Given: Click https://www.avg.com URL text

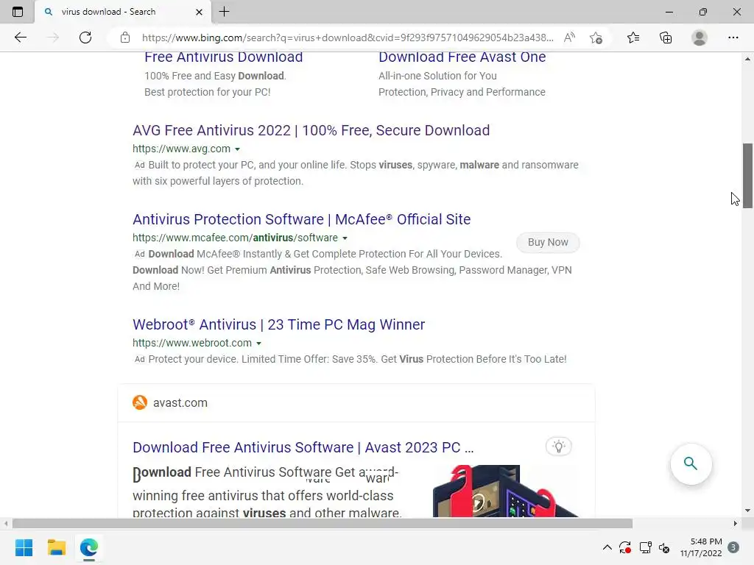Looking at the screenshot, I should click(181, 149).
